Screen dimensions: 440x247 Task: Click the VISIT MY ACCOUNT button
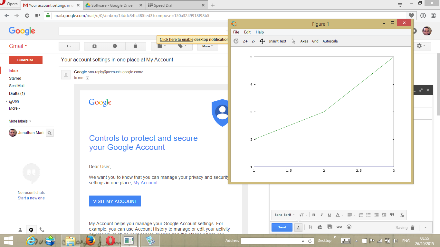click(x=115, y=201)
